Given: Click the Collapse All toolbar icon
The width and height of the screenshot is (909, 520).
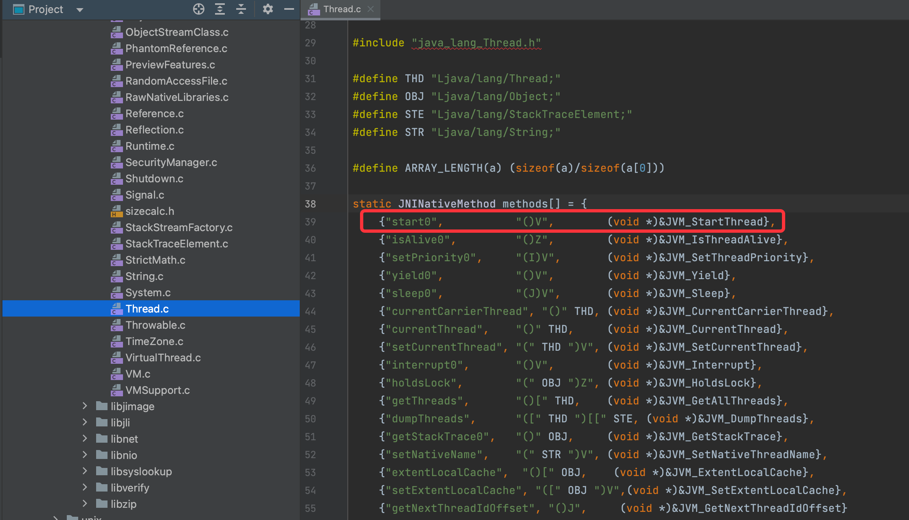Looking at the screenshot, I should coord(241,9).
